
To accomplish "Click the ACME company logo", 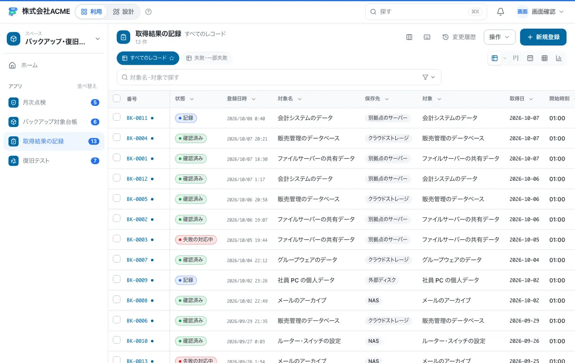I will click(13, 12).
